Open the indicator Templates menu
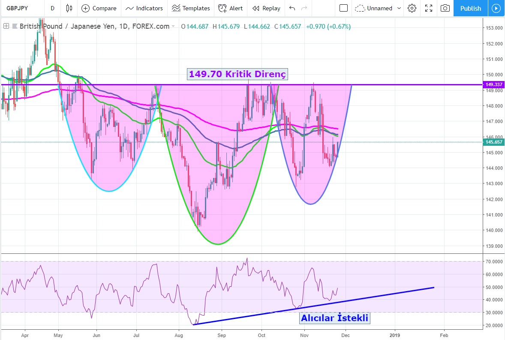The height and width of the screenshot is (340, 505). pos(191,8)
